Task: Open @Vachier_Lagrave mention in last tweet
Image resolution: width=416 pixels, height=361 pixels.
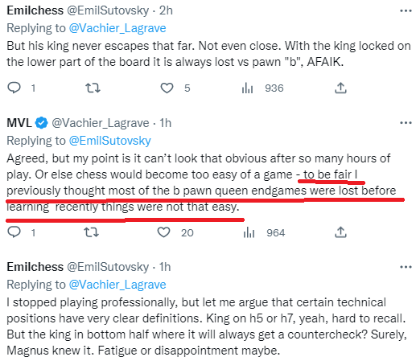Action: tap(117, 285)
